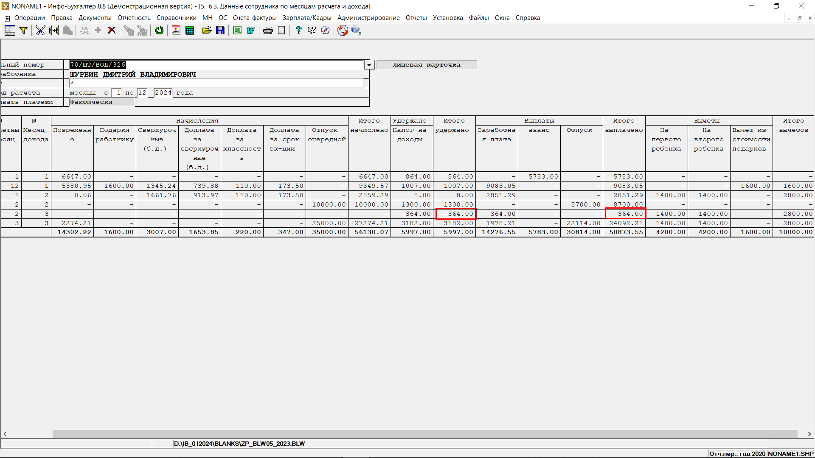Click the grey plus add icon
Image resolution: width=815 pixels, height=458 pixels.
(x=98, y=31)
